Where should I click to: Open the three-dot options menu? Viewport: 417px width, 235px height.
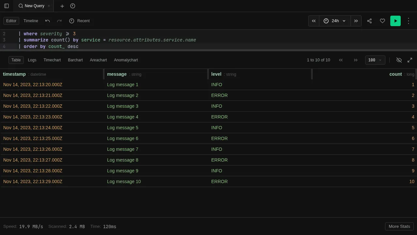(409, 21)
